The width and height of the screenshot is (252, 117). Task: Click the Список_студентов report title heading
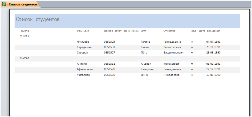[x=38, y=19]
